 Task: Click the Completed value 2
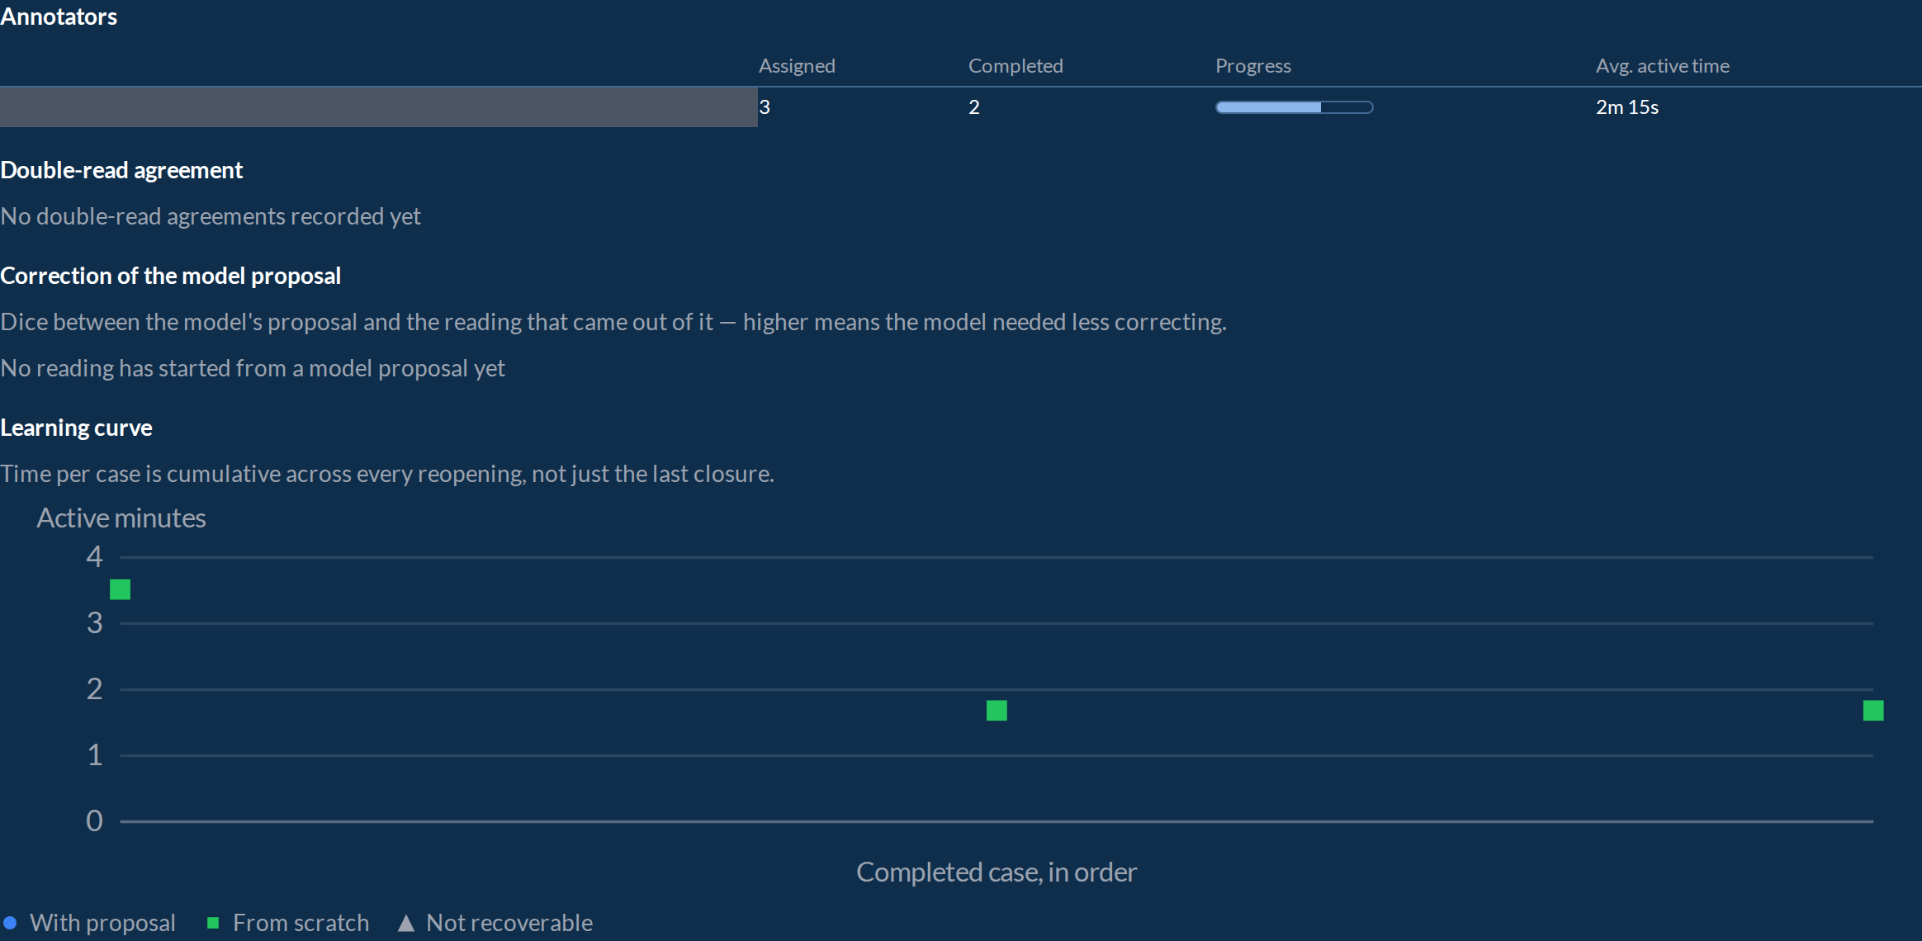[974, 107]
